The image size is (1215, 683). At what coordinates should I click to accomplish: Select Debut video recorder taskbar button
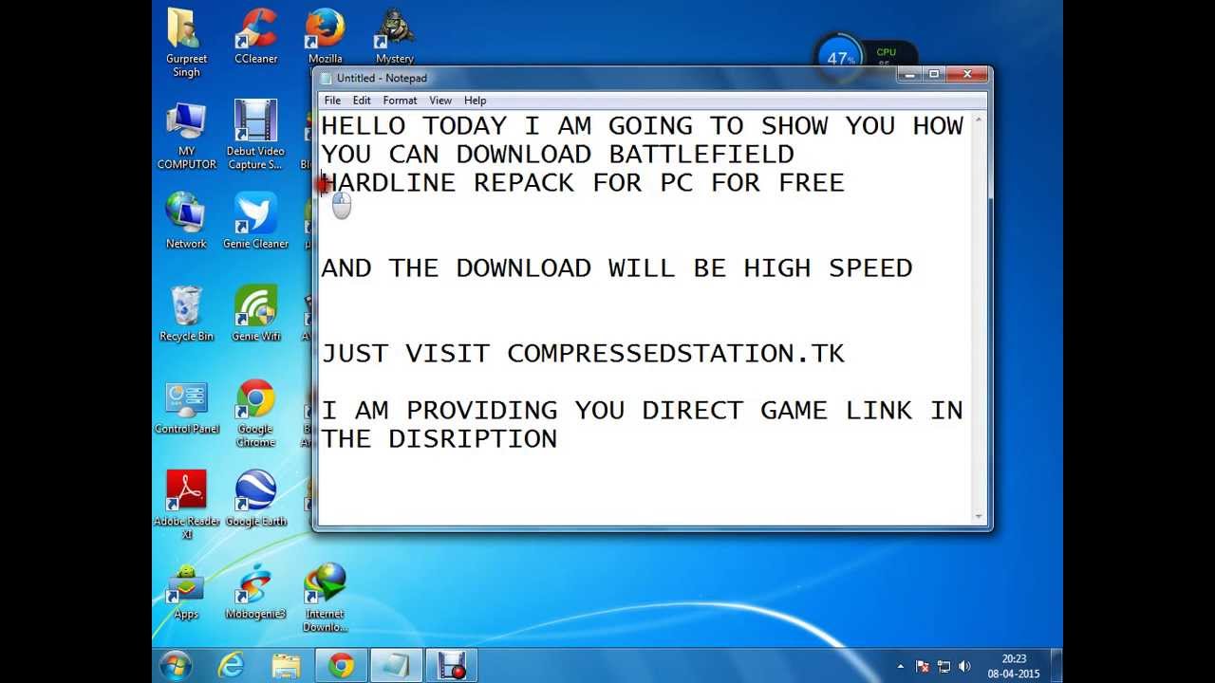tap(451, 666)
